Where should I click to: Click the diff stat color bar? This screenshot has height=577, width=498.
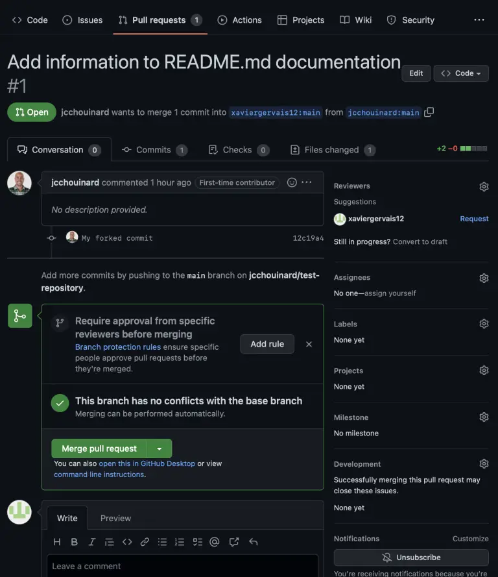coord(473,149)
